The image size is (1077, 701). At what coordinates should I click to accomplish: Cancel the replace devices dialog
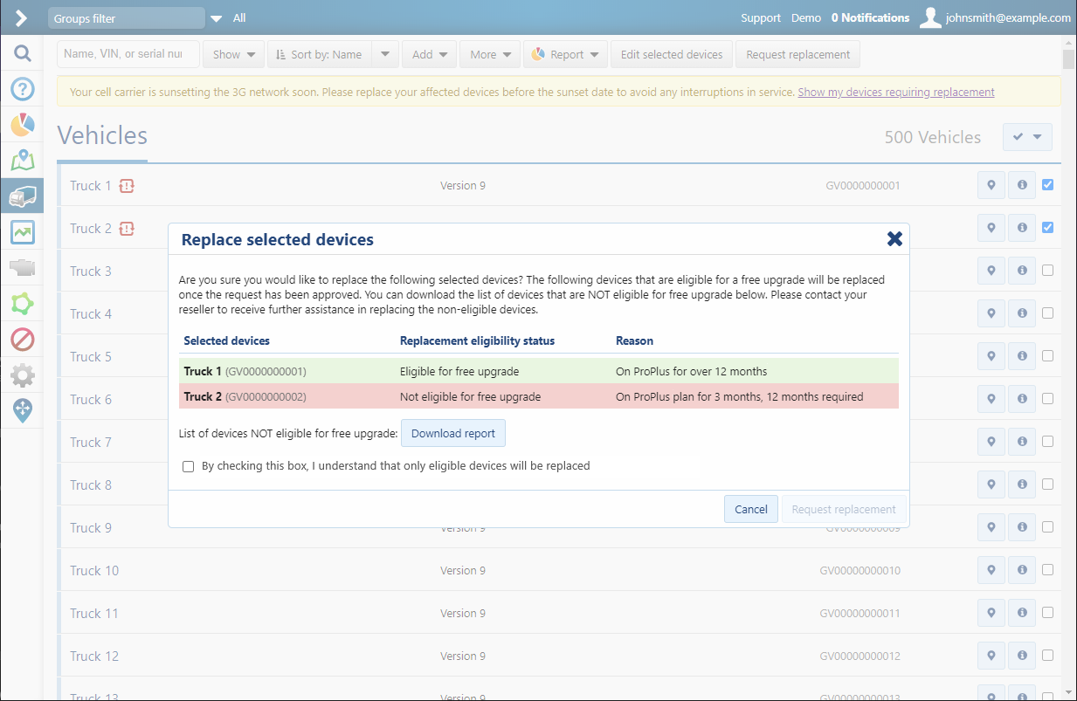[750, 510]
